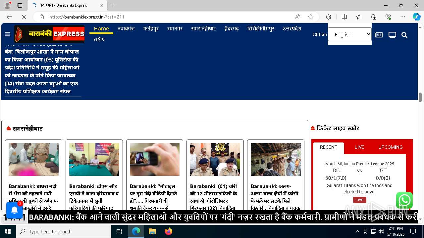Click the red LIVE match button
The image size is (424, 238).
[360, 200]
